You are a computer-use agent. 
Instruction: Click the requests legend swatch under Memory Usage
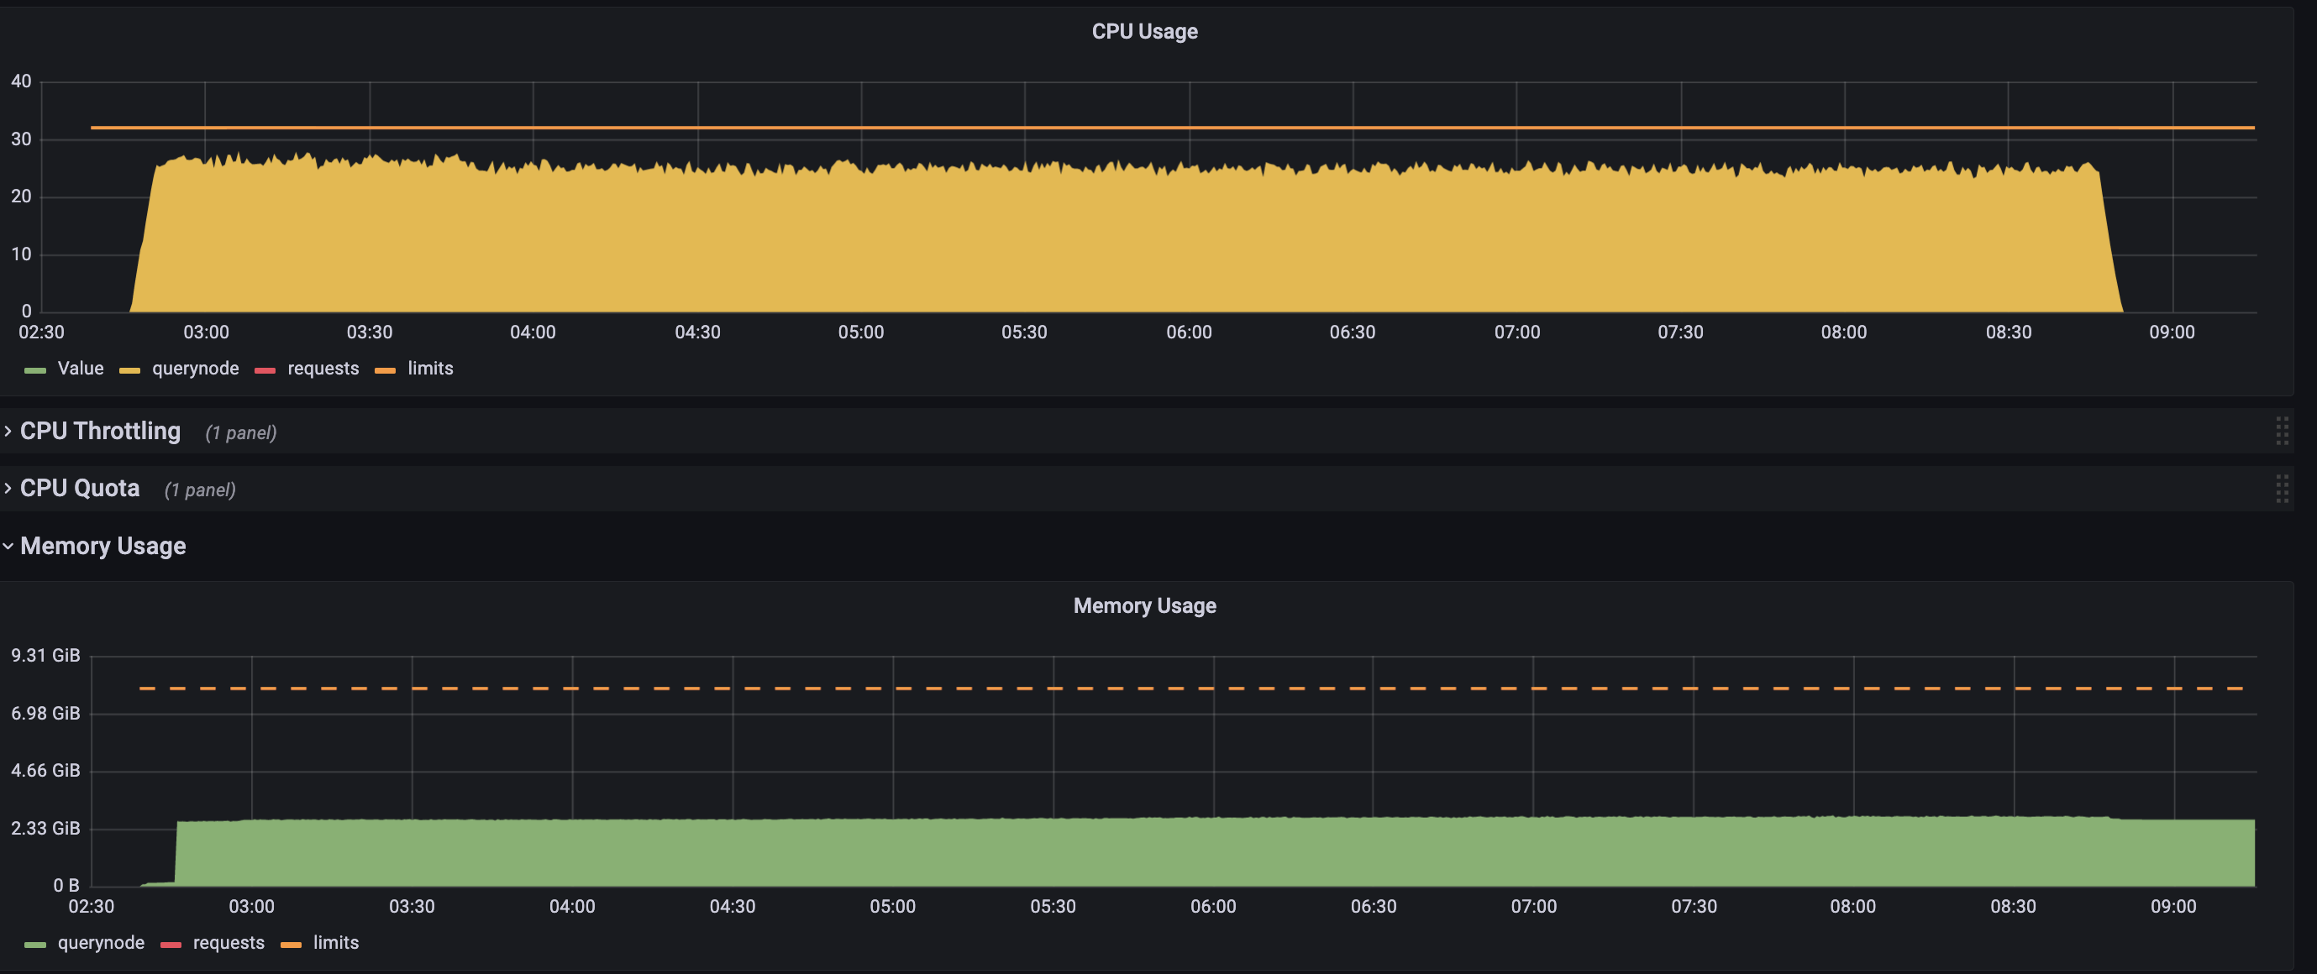[171, 944]
